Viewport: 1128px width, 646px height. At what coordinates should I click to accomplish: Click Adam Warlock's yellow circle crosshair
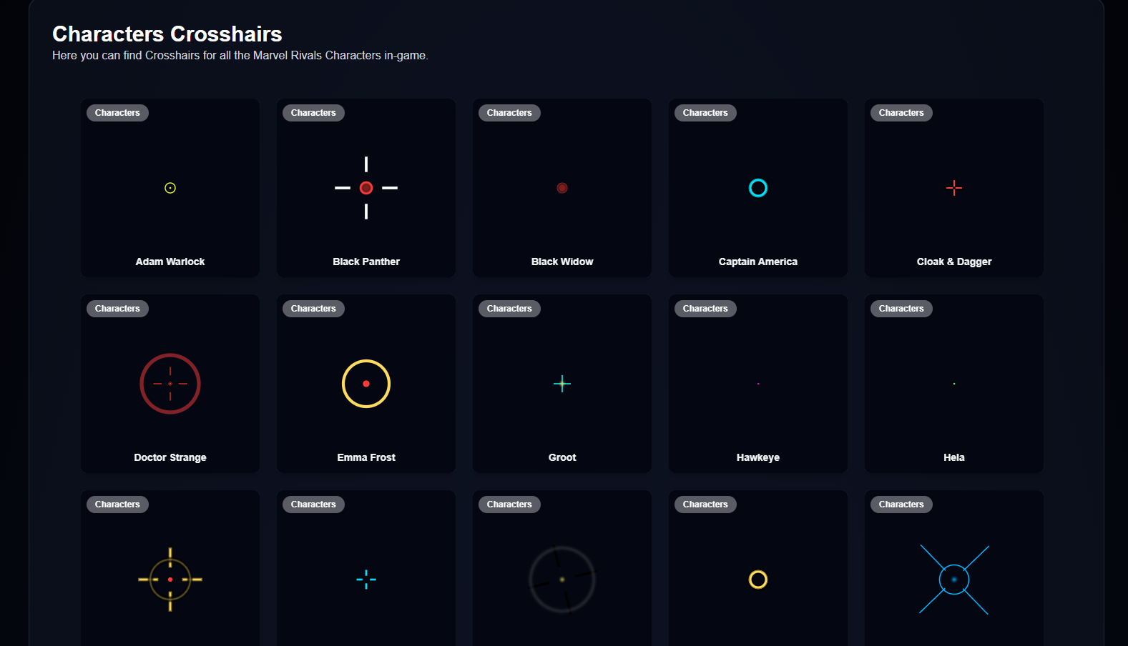[170, 188]
